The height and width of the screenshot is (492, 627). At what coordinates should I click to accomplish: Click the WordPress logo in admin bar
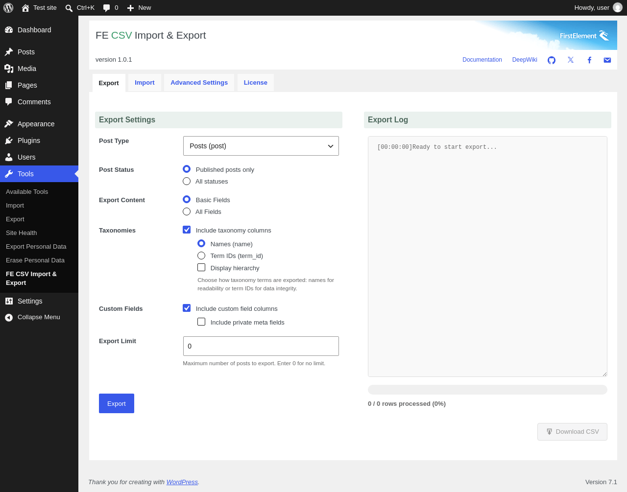tap(8, 8)
